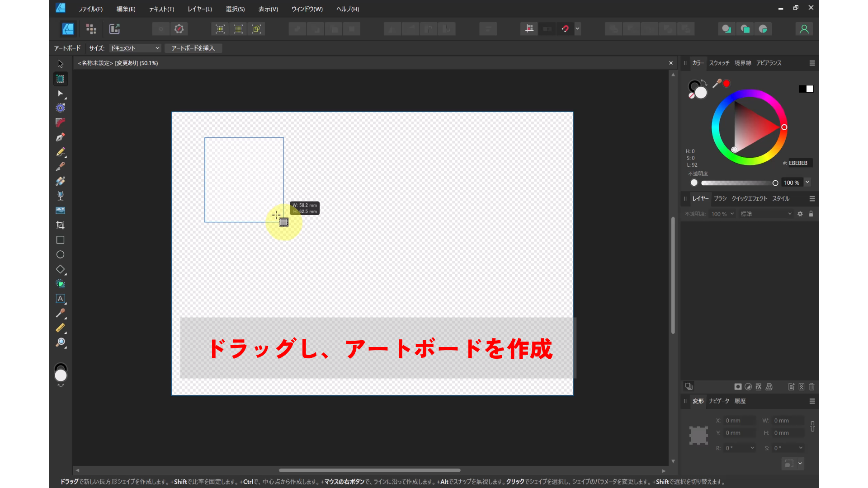The height and width of the screenshot is (488, 868).
Task: Select the Color Picker tool
Action: [x=60, y=314]
